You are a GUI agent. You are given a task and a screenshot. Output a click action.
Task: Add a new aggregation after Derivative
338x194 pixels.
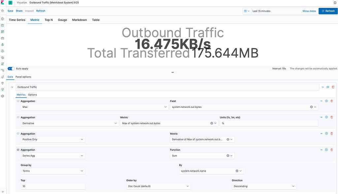point(326,117)
